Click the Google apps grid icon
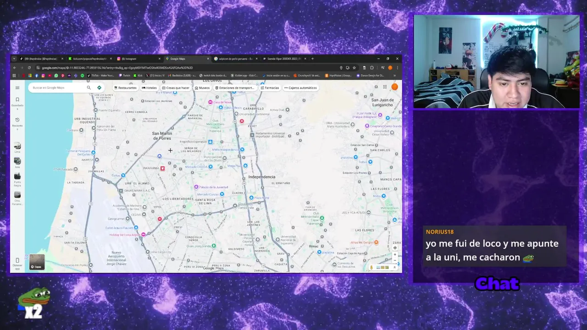 384,87
